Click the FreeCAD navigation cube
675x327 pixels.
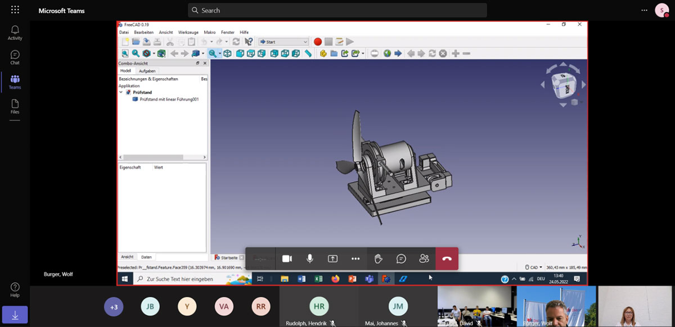tap(562, 84)
